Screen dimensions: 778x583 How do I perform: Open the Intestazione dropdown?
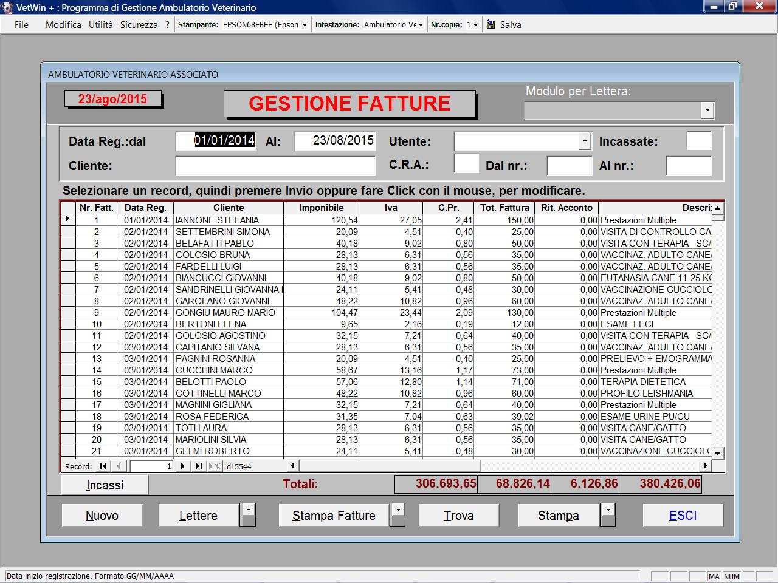pyautogui.click(x=421, y=25)
